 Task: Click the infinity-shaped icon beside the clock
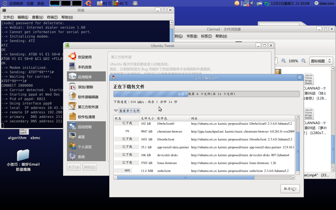point(266,4)
